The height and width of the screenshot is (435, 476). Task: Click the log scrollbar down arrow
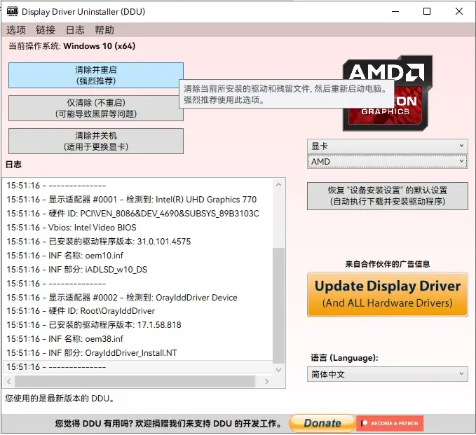click(279, 368)
